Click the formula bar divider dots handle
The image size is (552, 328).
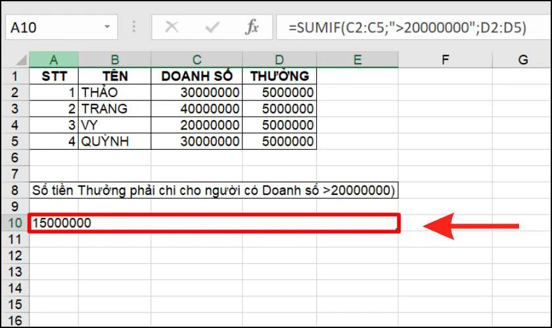134,27
